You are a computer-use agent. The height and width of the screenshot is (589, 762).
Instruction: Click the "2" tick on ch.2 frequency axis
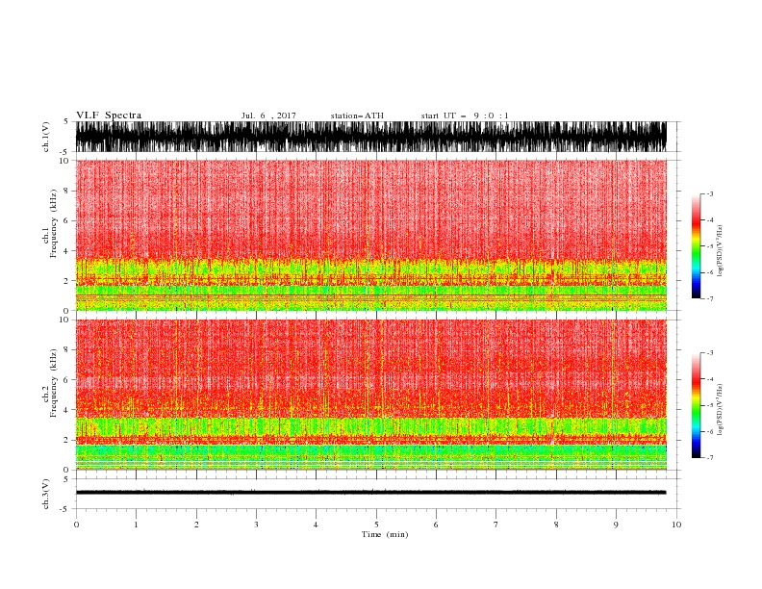click(66, 440)
